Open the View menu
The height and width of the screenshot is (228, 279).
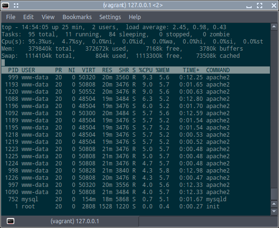[48, 17]
